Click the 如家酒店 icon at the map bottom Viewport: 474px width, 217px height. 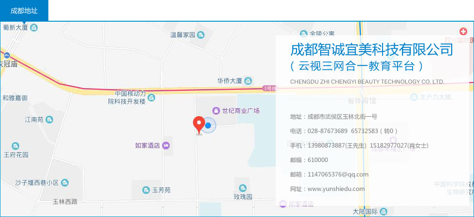(x=282, y=203)
